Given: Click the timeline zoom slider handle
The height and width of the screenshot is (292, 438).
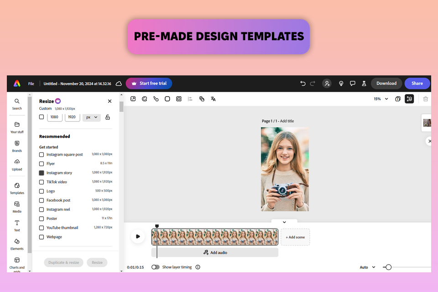Looking at the screenshot, I should point(388,267).
